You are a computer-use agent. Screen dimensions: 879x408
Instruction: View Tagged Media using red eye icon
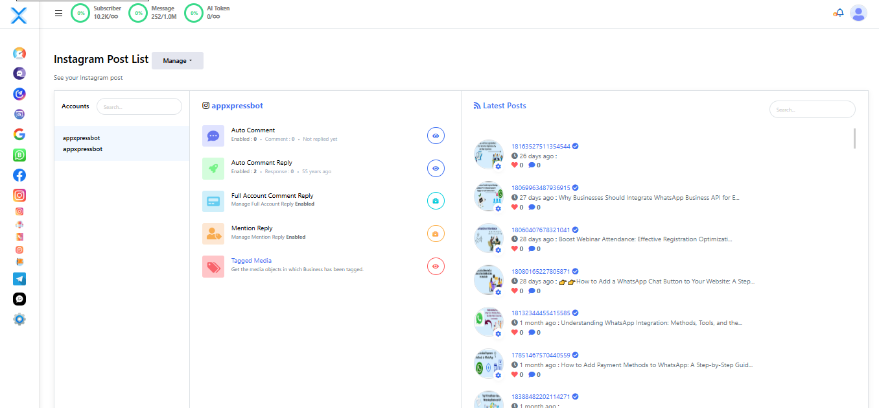pyautogui.click(x=436, y=266)
